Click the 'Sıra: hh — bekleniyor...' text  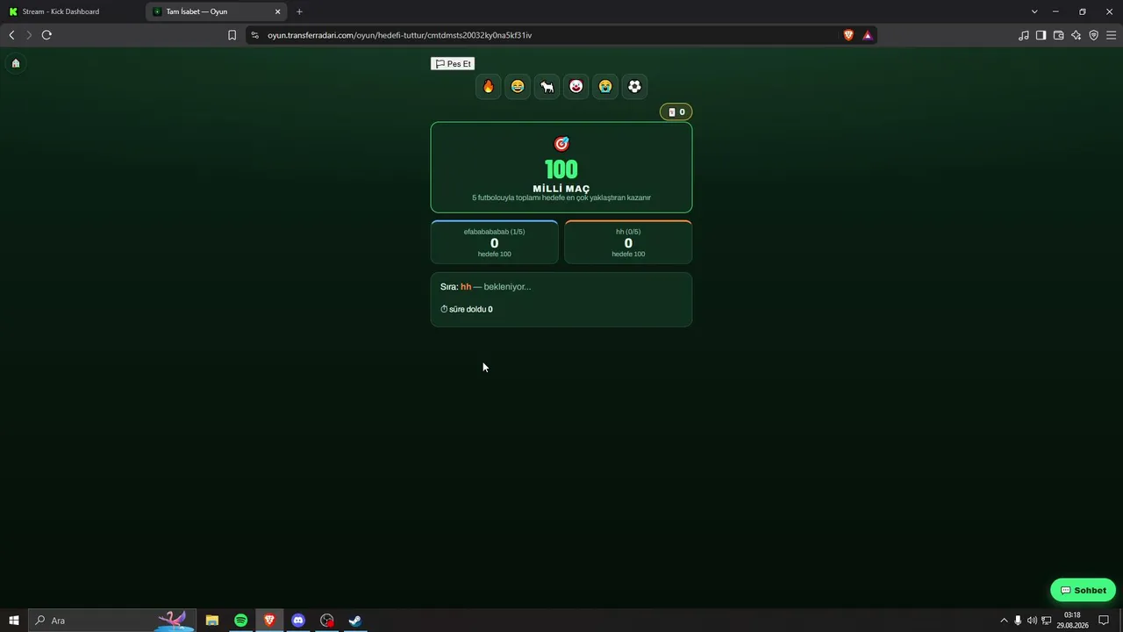[x=485, y=287]
